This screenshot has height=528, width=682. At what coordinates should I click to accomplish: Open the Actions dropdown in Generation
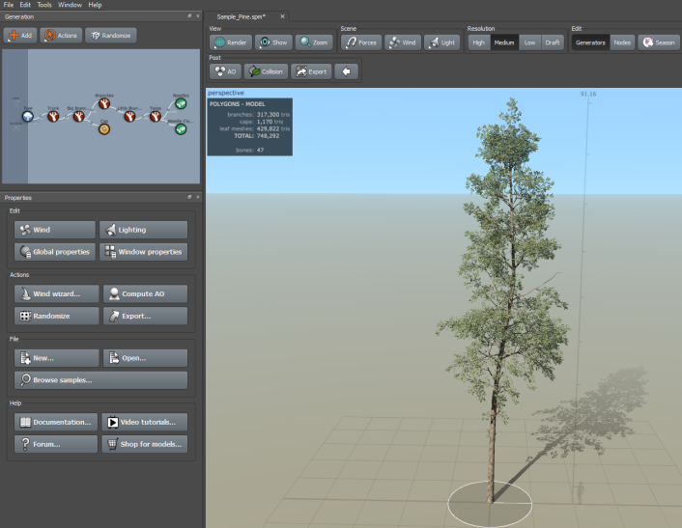coord(61,35)
